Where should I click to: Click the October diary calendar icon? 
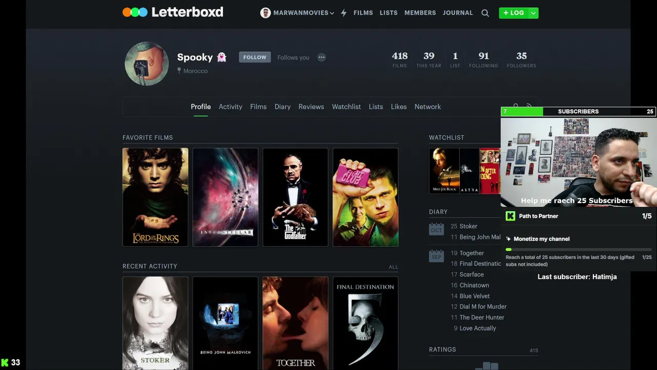tap(436, 229)
